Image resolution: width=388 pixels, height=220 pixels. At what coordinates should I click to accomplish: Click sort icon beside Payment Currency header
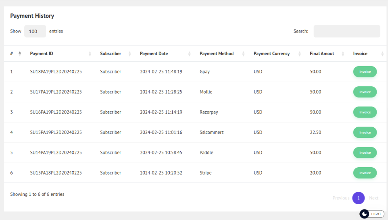[299, 54]
